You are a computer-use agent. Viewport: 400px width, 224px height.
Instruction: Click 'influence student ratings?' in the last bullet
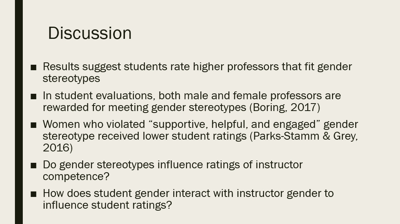(107, 205)
